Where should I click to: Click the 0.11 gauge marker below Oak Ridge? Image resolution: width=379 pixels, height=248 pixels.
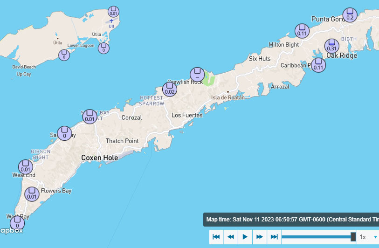coord(318,65)
